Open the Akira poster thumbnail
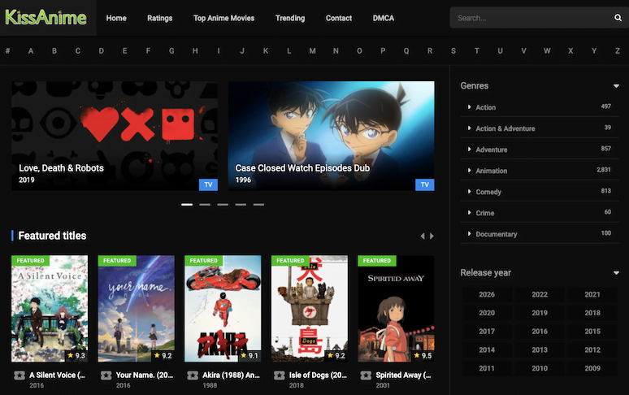 [223, 309]
